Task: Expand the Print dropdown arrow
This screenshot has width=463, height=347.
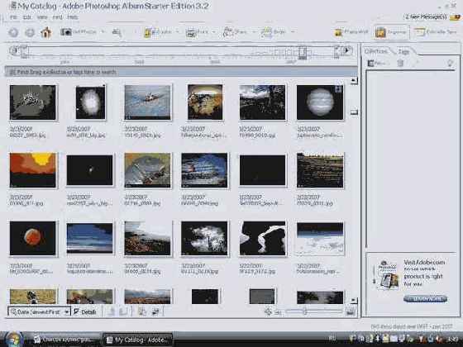Action: coord(213,32)
